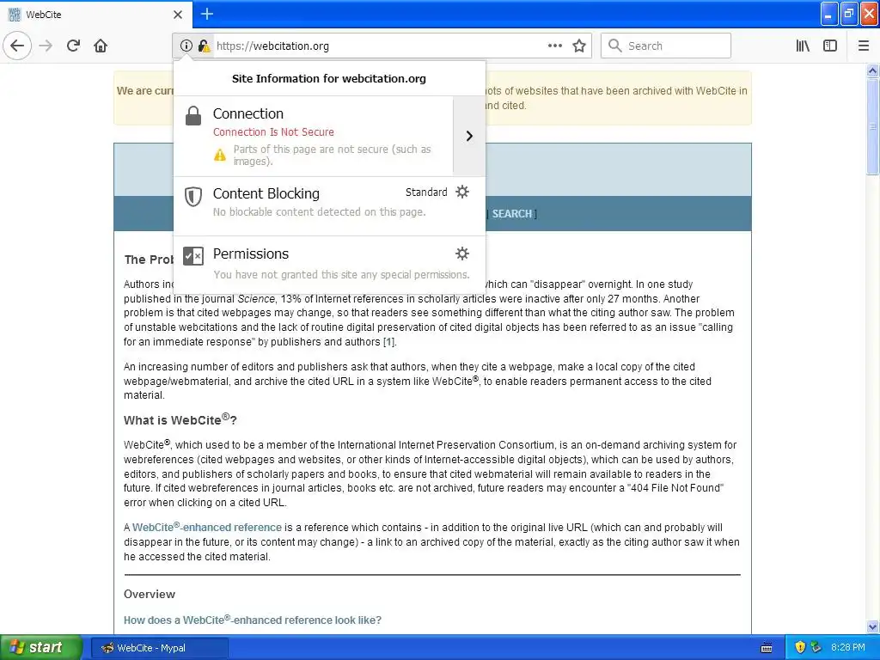
Task: Click the Connection heading
Action: point(248,113)
